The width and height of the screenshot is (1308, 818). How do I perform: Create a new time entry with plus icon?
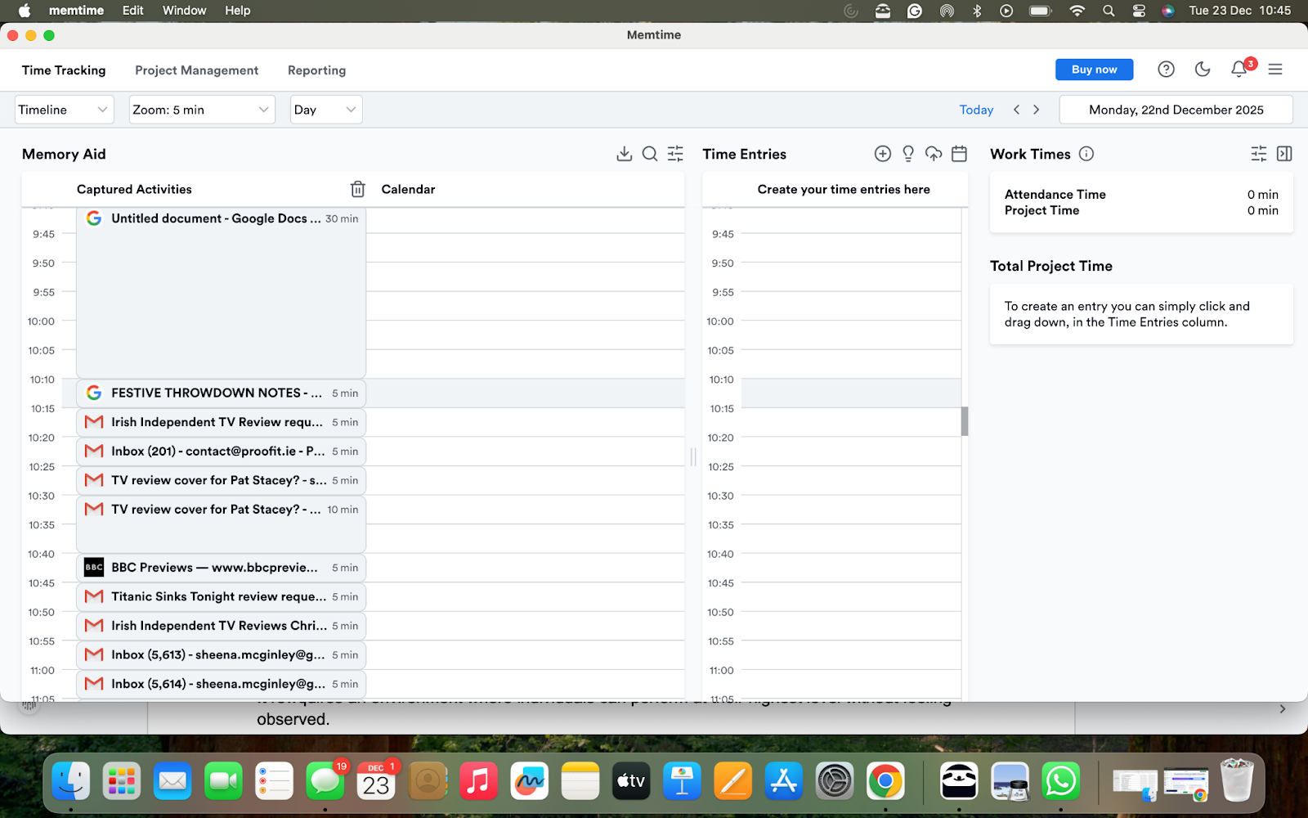tap(882, 153)
